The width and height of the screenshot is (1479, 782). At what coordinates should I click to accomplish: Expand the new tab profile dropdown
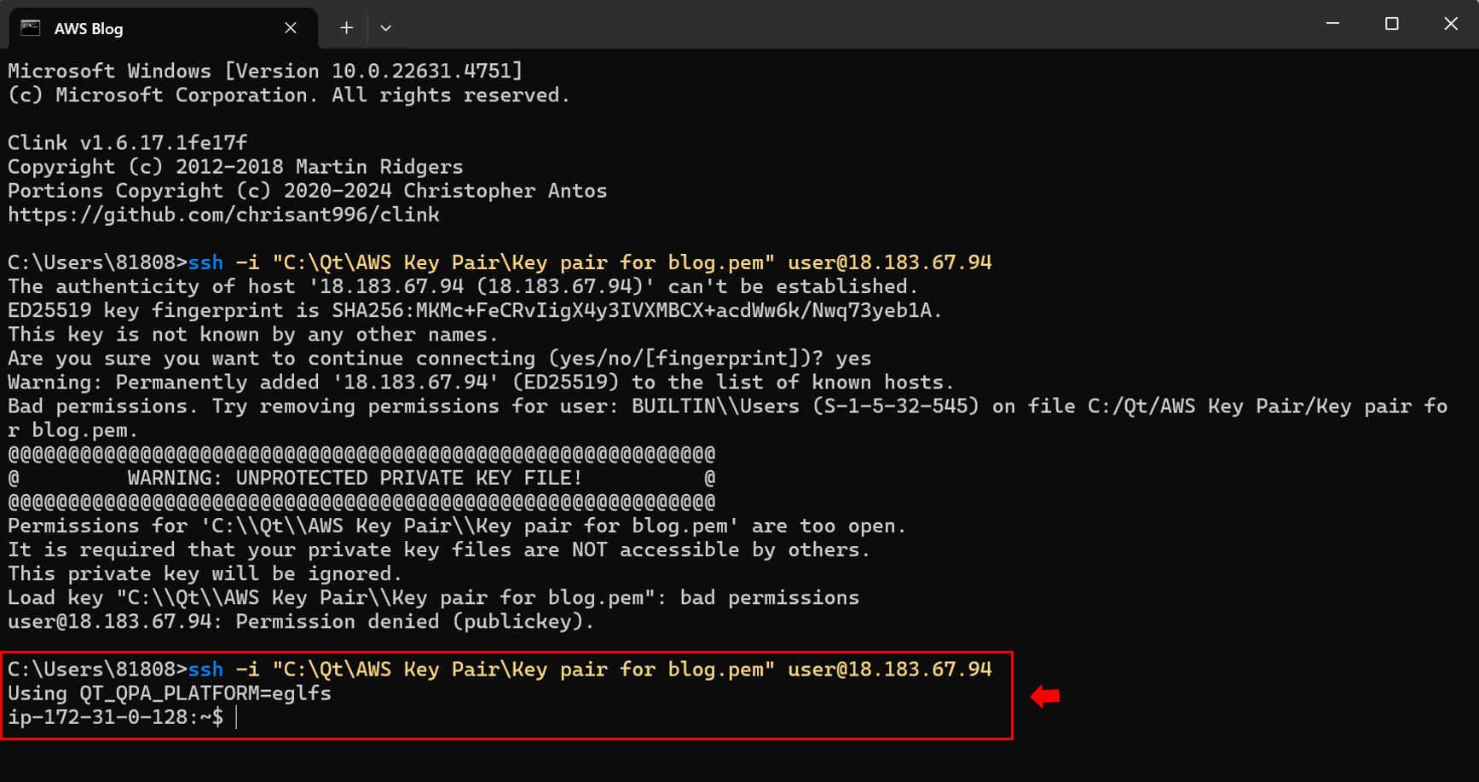point(386,28)
